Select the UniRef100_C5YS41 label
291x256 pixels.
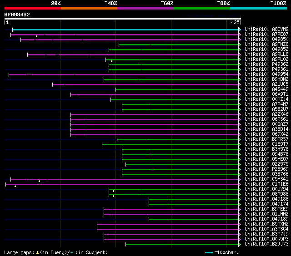[266, 179]
